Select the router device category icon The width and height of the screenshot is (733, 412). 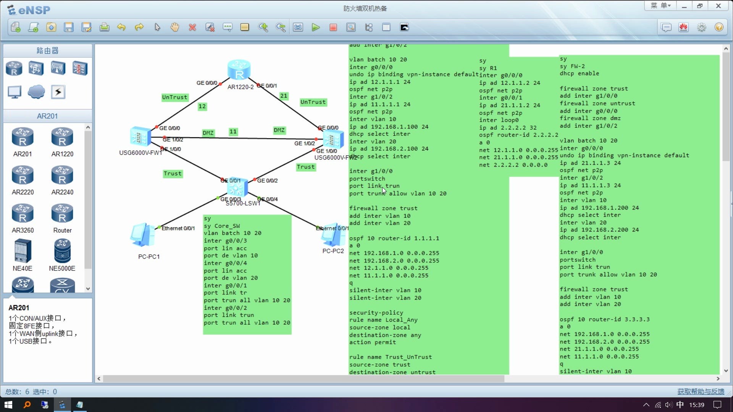(14, 69)
